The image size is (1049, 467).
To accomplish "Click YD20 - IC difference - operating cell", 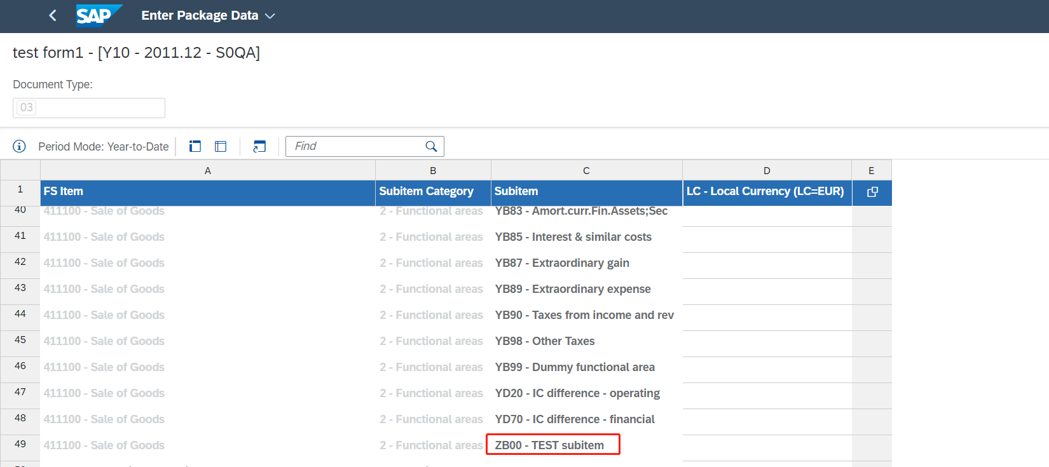I will pyautogui.click(x=587, y=395).
